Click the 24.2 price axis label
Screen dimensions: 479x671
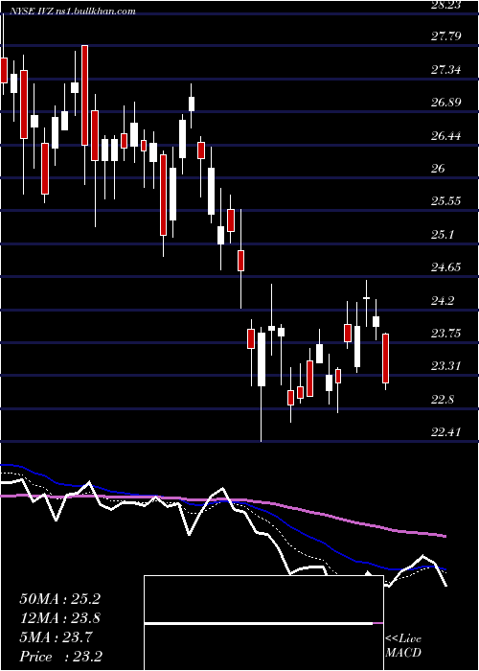click(443, 301)
